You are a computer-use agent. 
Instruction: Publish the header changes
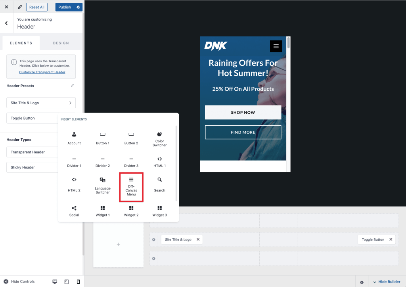(x=64, y=7)
